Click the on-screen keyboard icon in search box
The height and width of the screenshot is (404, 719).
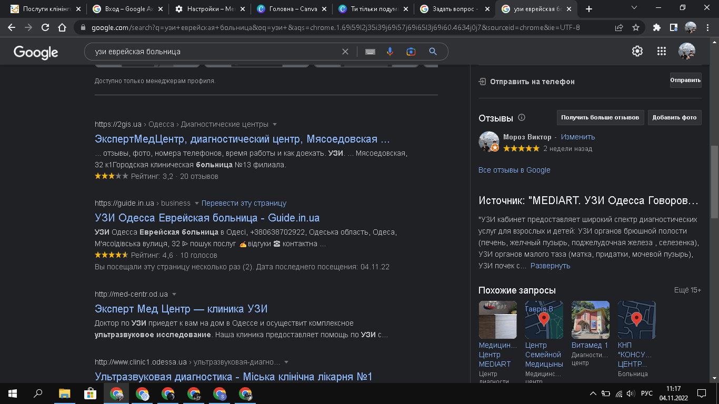pos(370,52)
